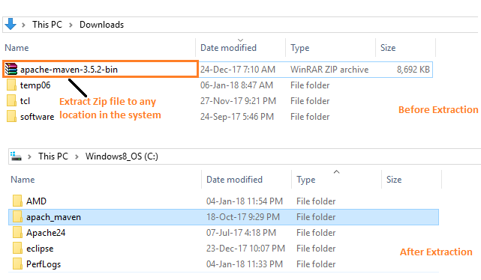Viewport: 481px width, 280px height.
Task: Expand chevron between This PC and Windows8_OS (C:)
Action: point(77,156)
